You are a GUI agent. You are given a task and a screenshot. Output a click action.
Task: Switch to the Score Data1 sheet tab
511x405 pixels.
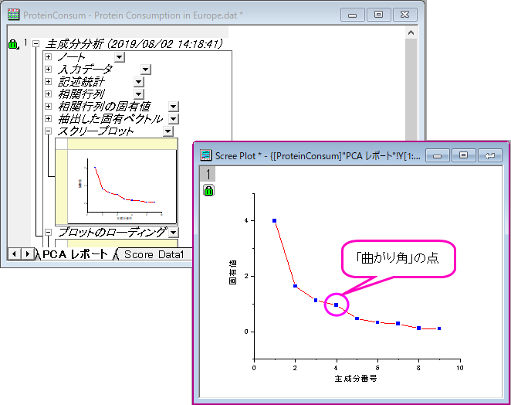click(154, 254)
